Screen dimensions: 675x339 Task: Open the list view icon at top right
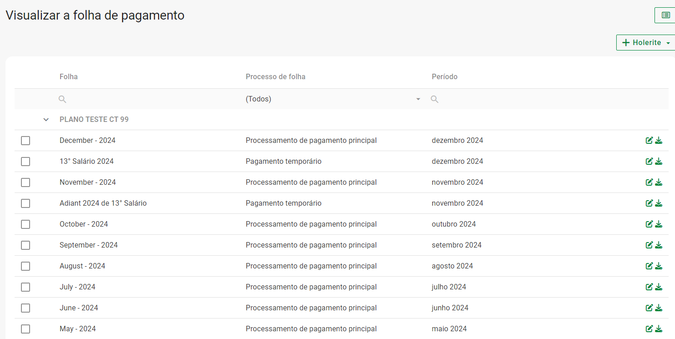coord(665,15)
